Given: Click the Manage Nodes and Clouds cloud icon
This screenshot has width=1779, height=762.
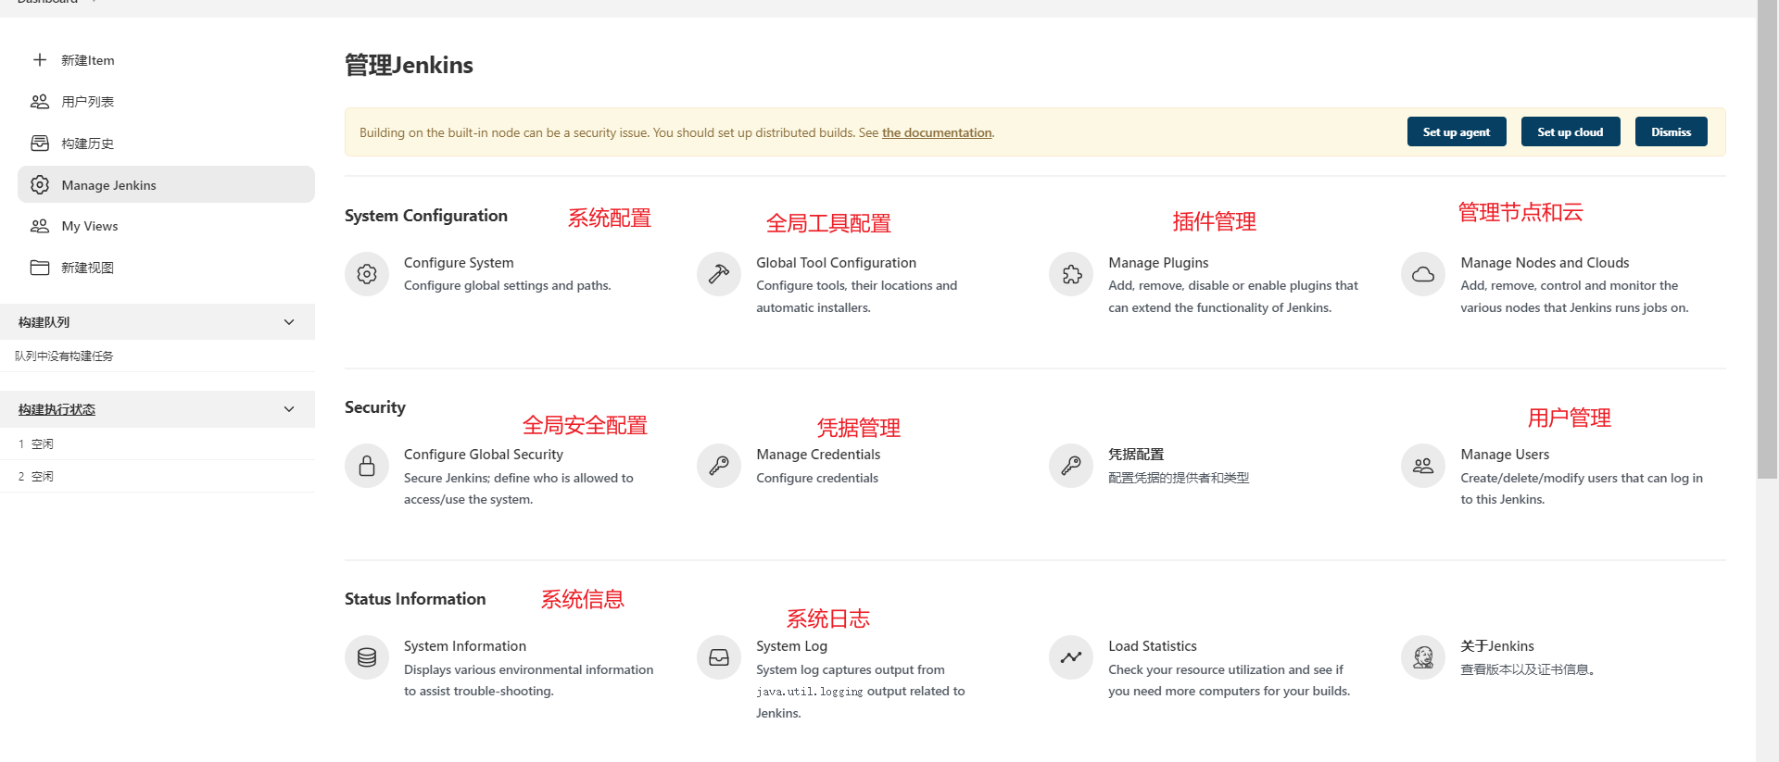Looking at the screenshot, I should pyautogui.click(x=1423, y=274).
